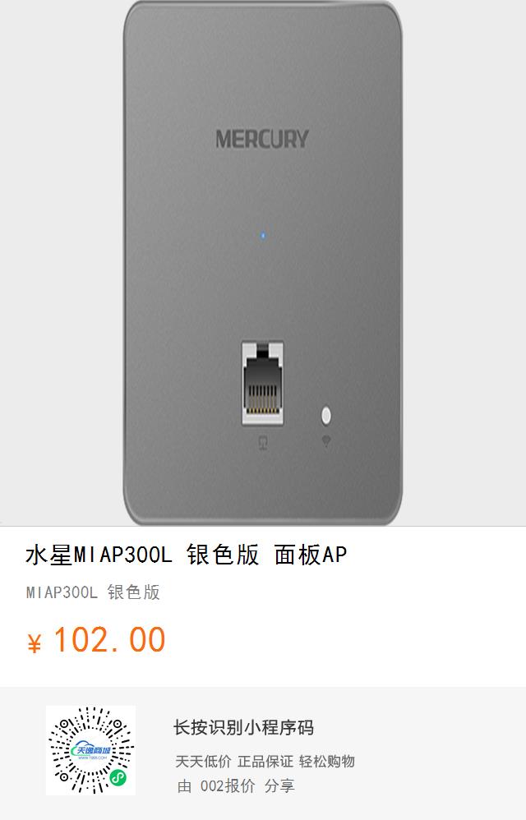
Task: Click the 102.00 price
Action: coord(110,640)
